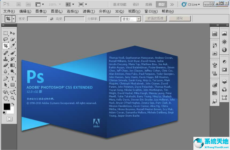Select the Rectangular Marquee tool
This screenshot has height=150, width=230.
5,33
